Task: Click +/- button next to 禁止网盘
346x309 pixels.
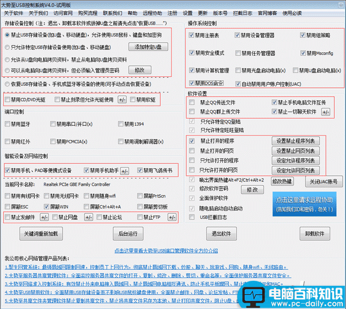Action: pos(89,217)
